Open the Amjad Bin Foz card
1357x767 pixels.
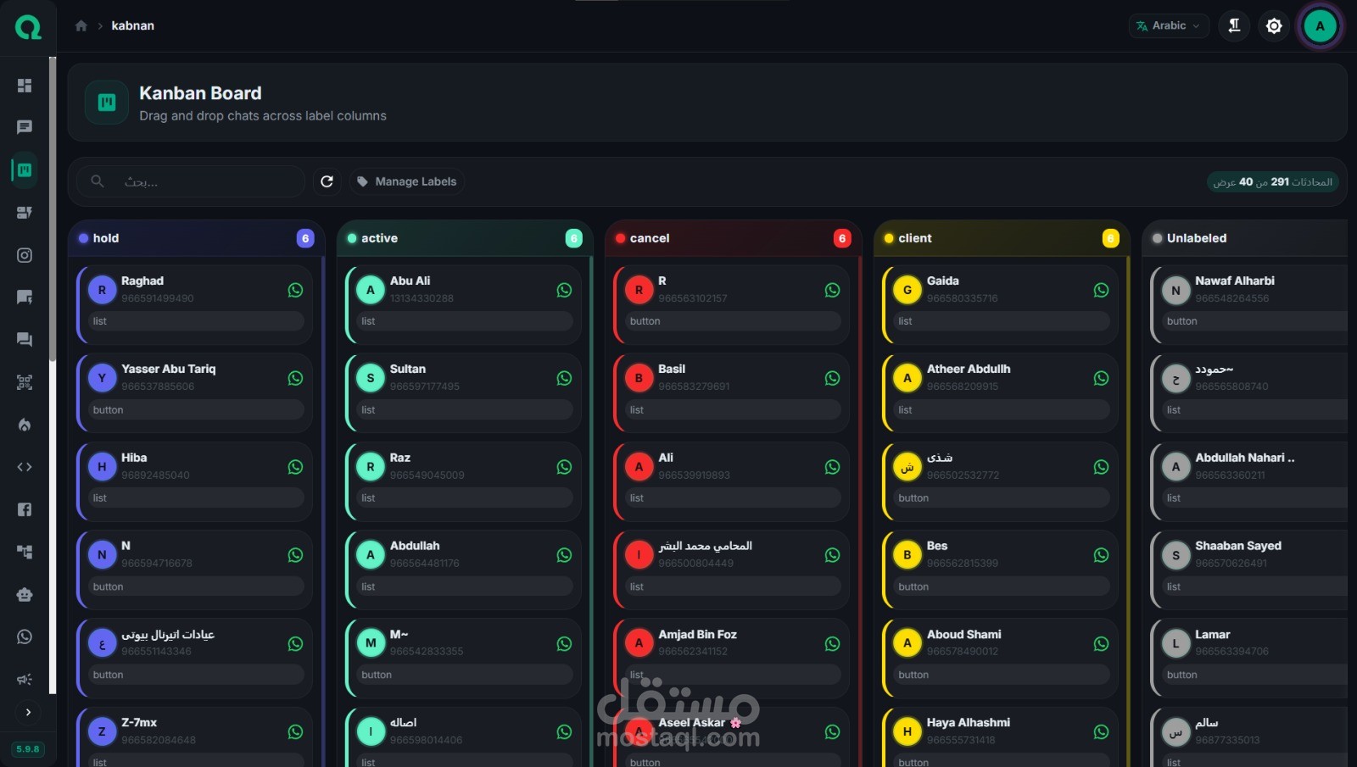732,659
